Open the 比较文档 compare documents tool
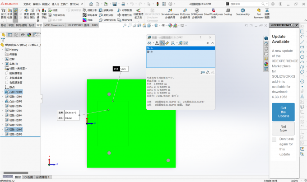The image size is (307, 182). coord(125,20)
